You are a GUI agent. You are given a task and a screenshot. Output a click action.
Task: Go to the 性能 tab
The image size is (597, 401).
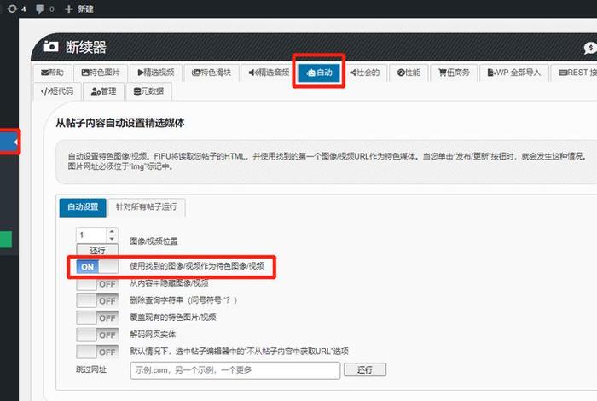(x=409, y=73)
